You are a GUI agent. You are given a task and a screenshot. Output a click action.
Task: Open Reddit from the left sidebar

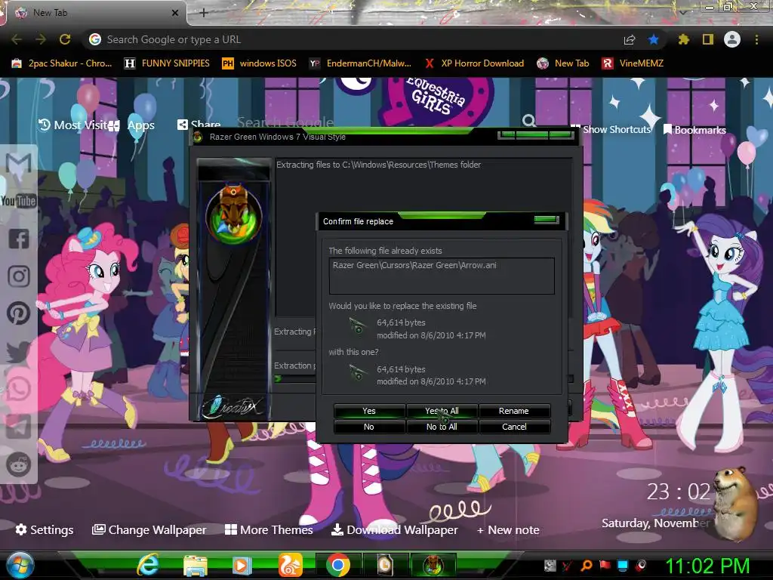pyautogui.click(x=19, y=464)
